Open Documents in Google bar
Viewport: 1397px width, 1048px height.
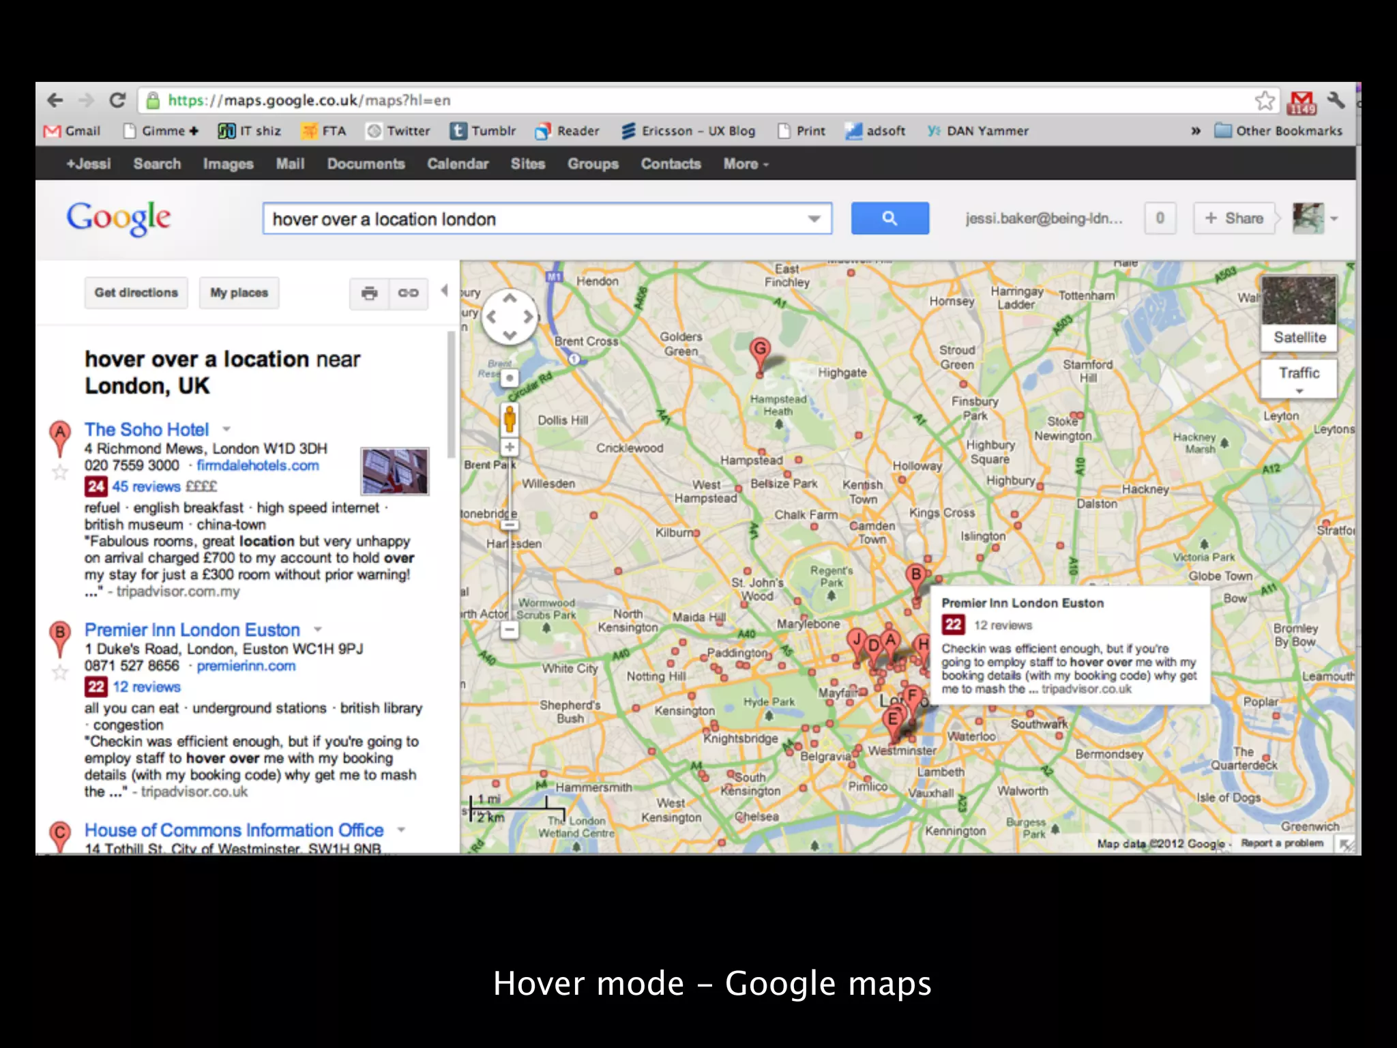pos(366,164)
